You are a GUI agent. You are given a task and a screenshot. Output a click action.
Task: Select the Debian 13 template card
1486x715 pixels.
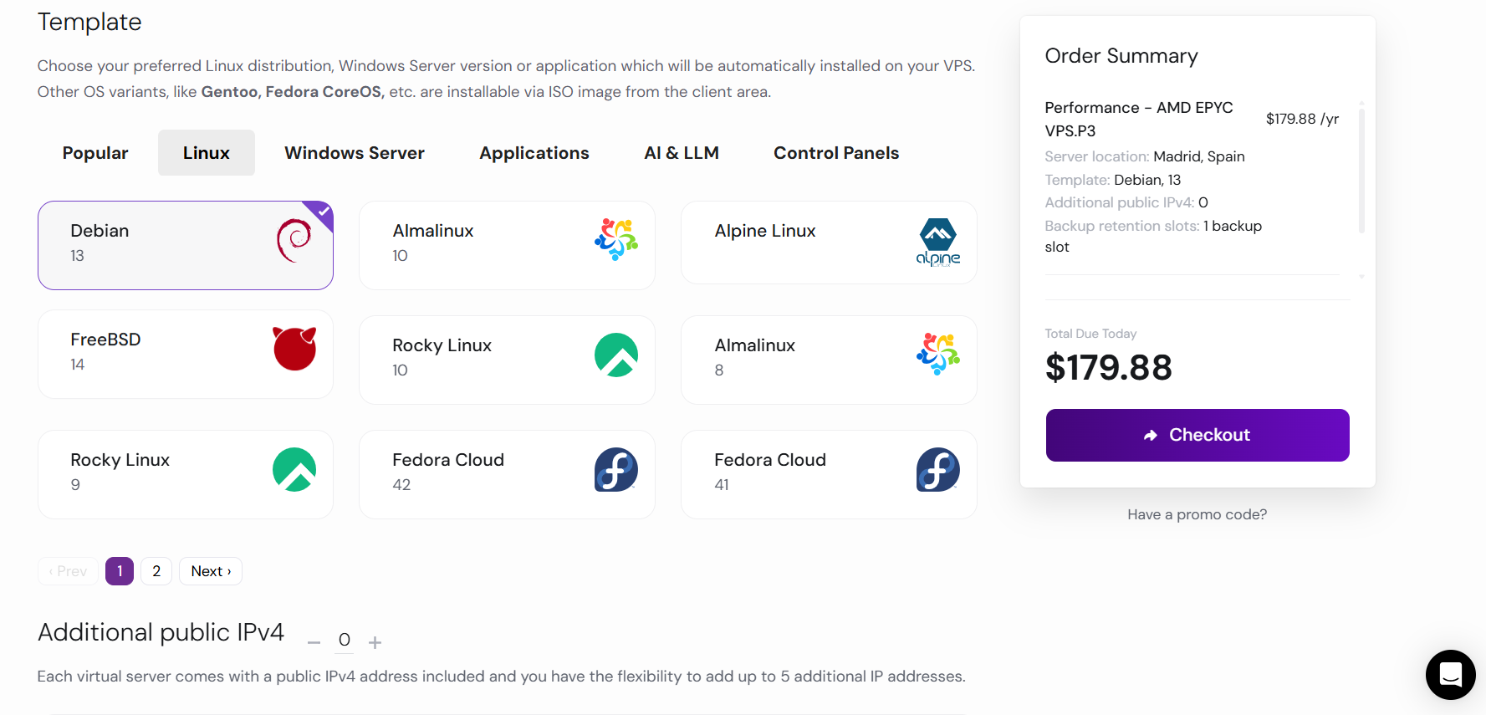pyautogui.click(x=186, y=245)
